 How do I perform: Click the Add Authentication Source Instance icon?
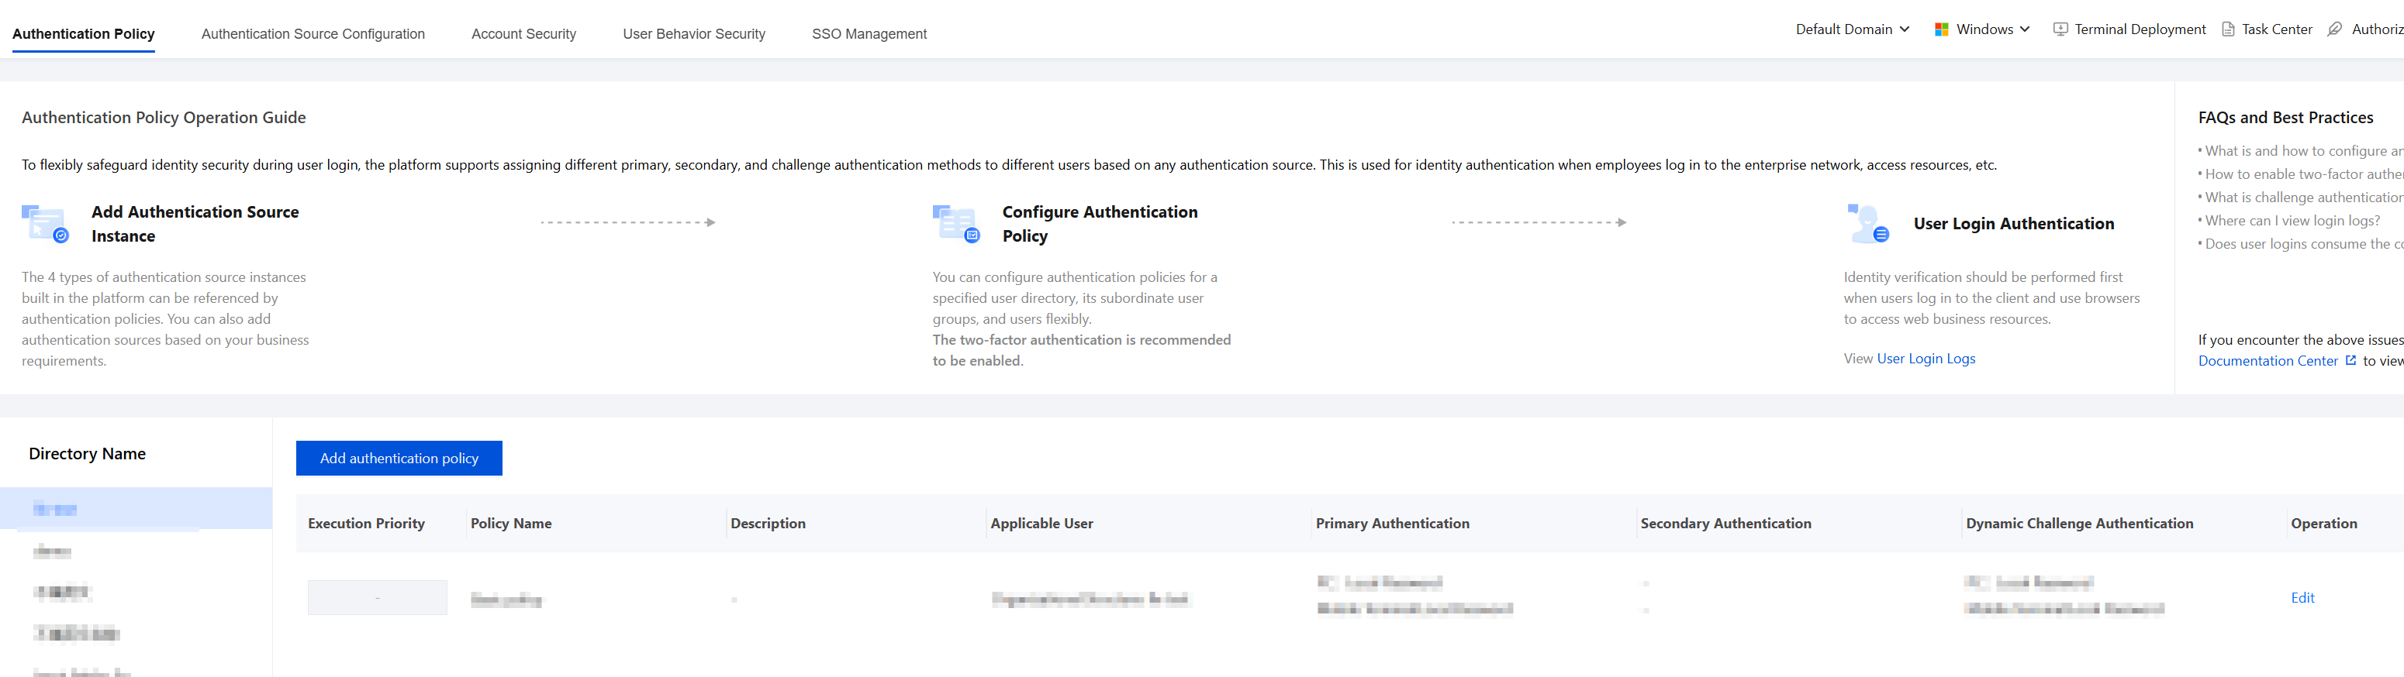[x=45, y=224]
